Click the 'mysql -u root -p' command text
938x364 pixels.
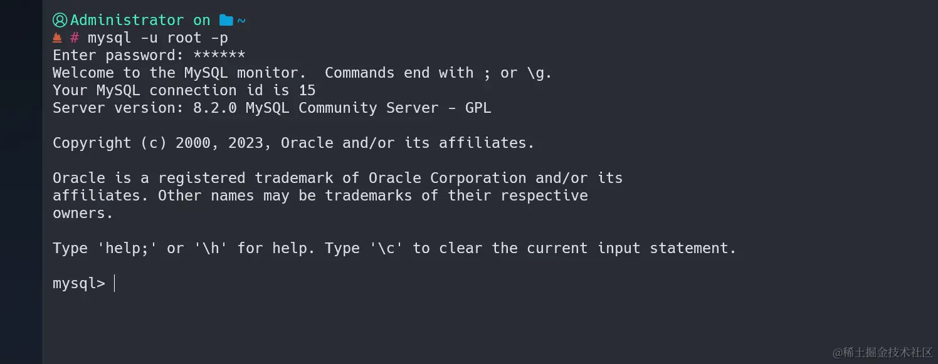click(157, 38)
